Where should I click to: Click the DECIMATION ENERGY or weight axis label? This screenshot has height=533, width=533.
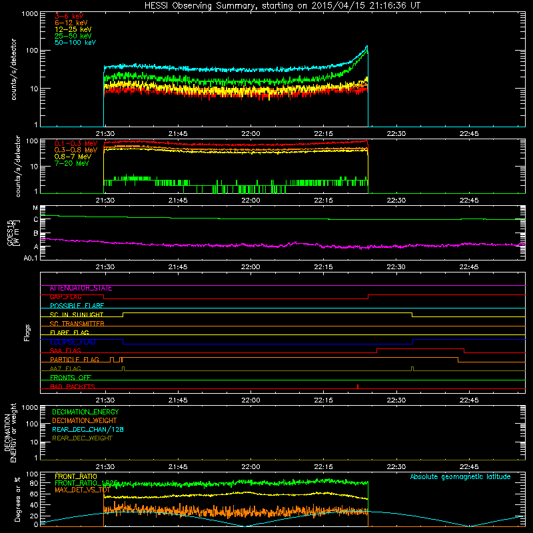click(10, 432)
